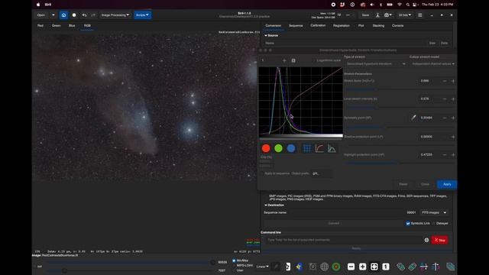
Task: Open the FITS images format dropdown
Action: [434, 212]
